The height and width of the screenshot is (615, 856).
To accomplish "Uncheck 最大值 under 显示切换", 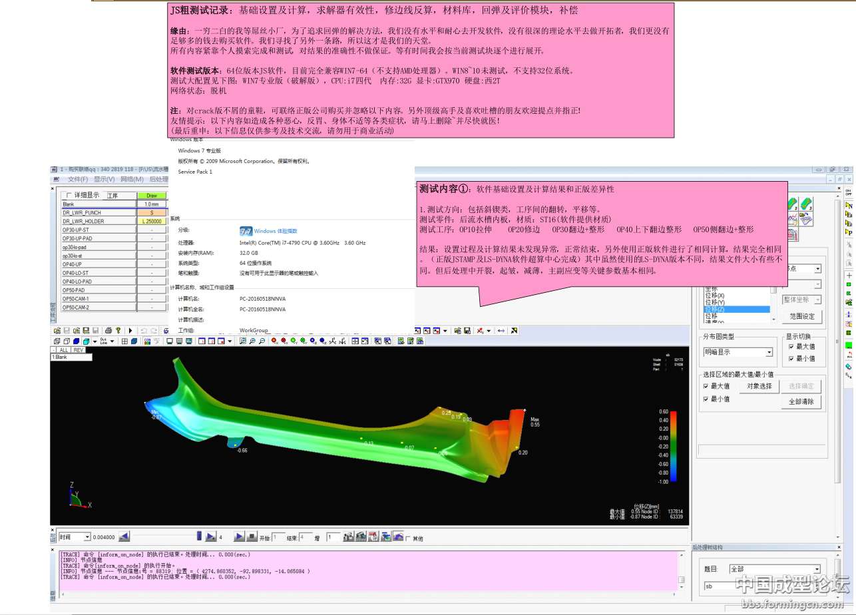I will click(x=790, y=347).
